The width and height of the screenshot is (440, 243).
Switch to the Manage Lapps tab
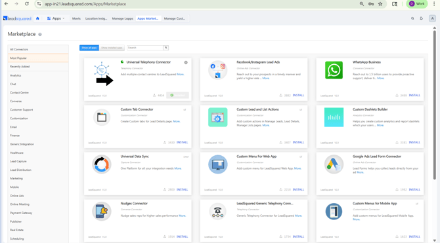[123, 18]
